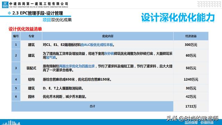Select row number cell '5'
Viewport: 222px width, 125px height.
point(16,88)
